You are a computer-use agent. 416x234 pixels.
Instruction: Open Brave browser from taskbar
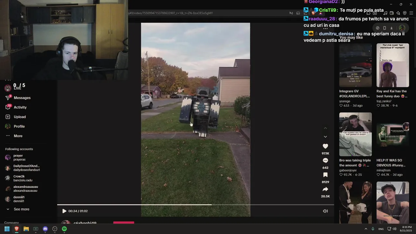(x=17, y=229)
